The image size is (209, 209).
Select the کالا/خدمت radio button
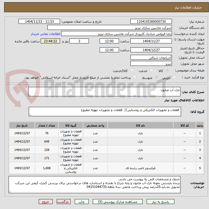(x=132, y=70)
